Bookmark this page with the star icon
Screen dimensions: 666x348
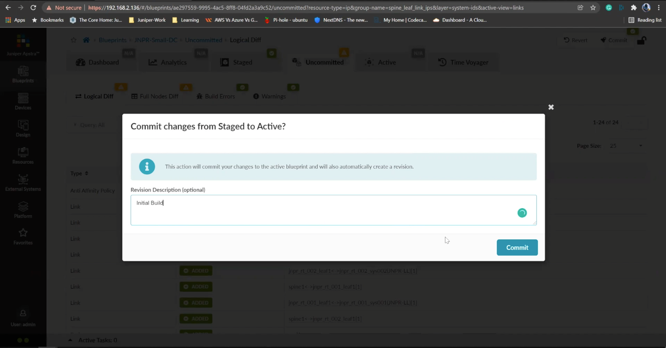593,7
